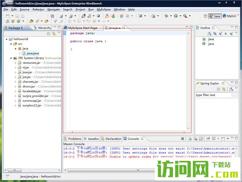Select charsets.jar in the library list
Screen dimensions: 242x182
[30, 82]
